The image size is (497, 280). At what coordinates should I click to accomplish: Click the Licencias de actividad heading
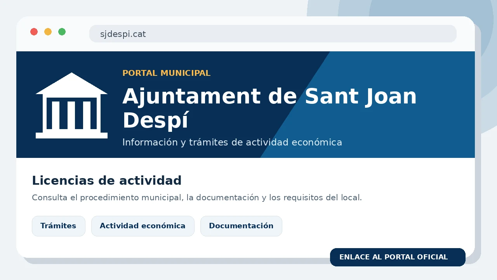click(107, 181)
